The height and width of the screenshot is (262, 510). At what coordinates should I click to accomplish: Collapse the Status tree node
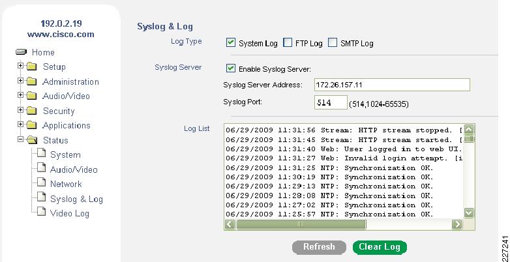tap(20, 139)
